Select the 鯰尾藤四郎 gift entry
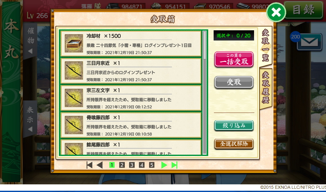326x192 pixels. click(x=131, y=147)
